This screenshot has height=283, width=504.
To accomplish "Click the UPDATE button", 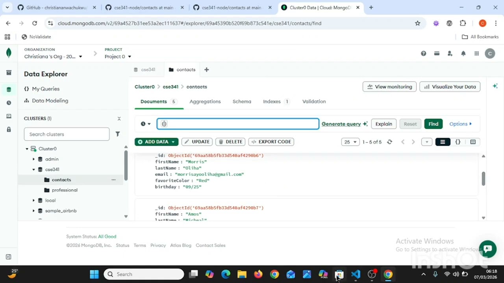I will click(197, 142).
